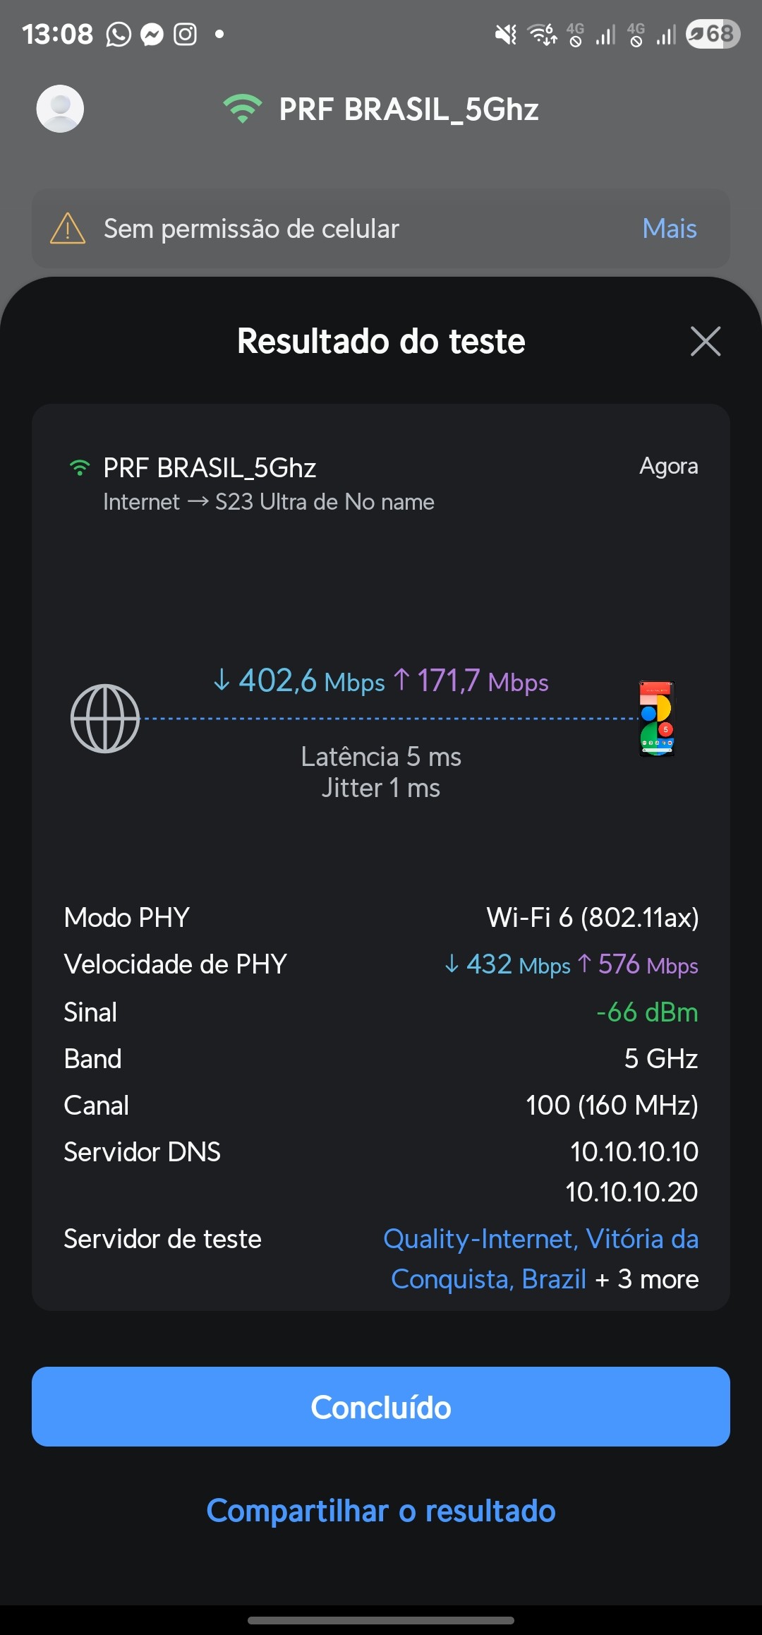Open Quality-Internet test server link
The width and height of the screenshot is (762, 1635).
point(540,1240)
